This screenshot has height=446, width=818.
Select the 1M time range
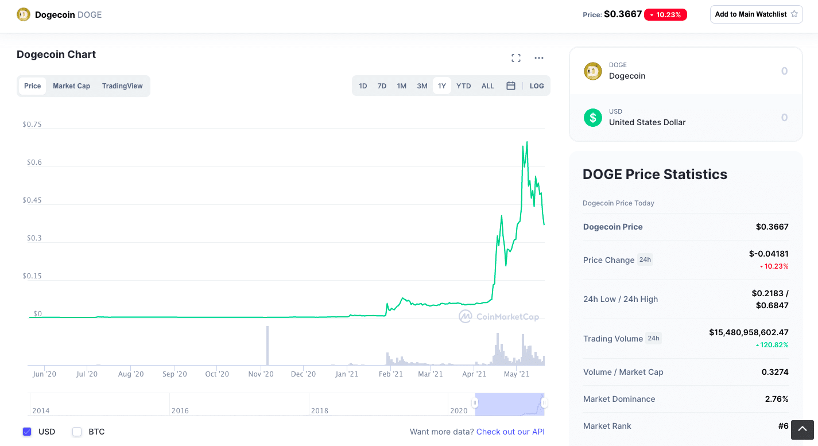tap(402, 86)
